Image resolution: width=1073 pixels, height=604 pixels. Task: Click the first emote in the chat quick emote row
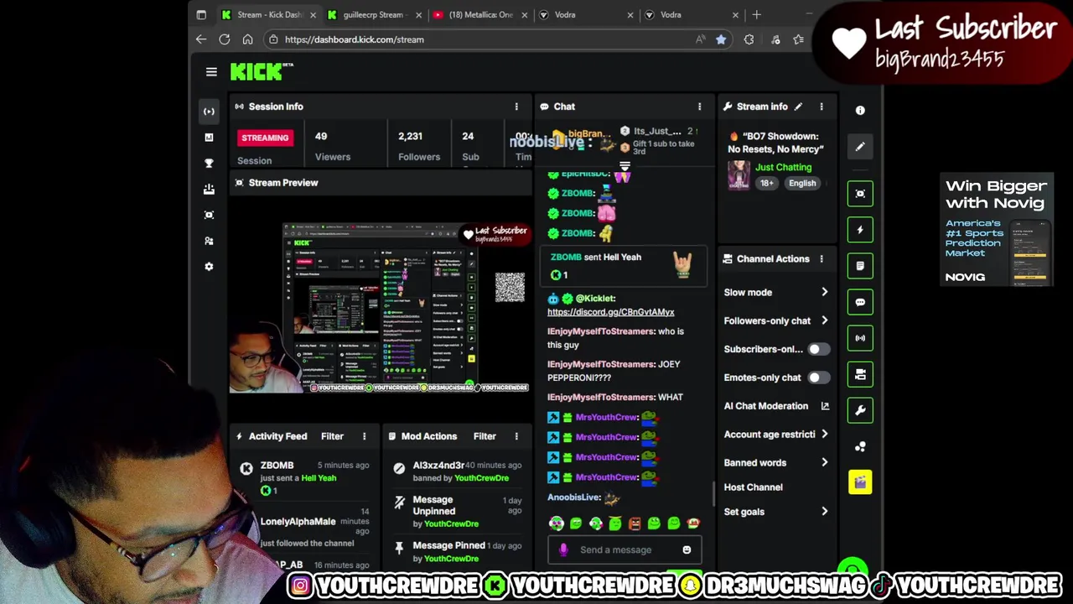pyautogui.click(x=556, y=523)
